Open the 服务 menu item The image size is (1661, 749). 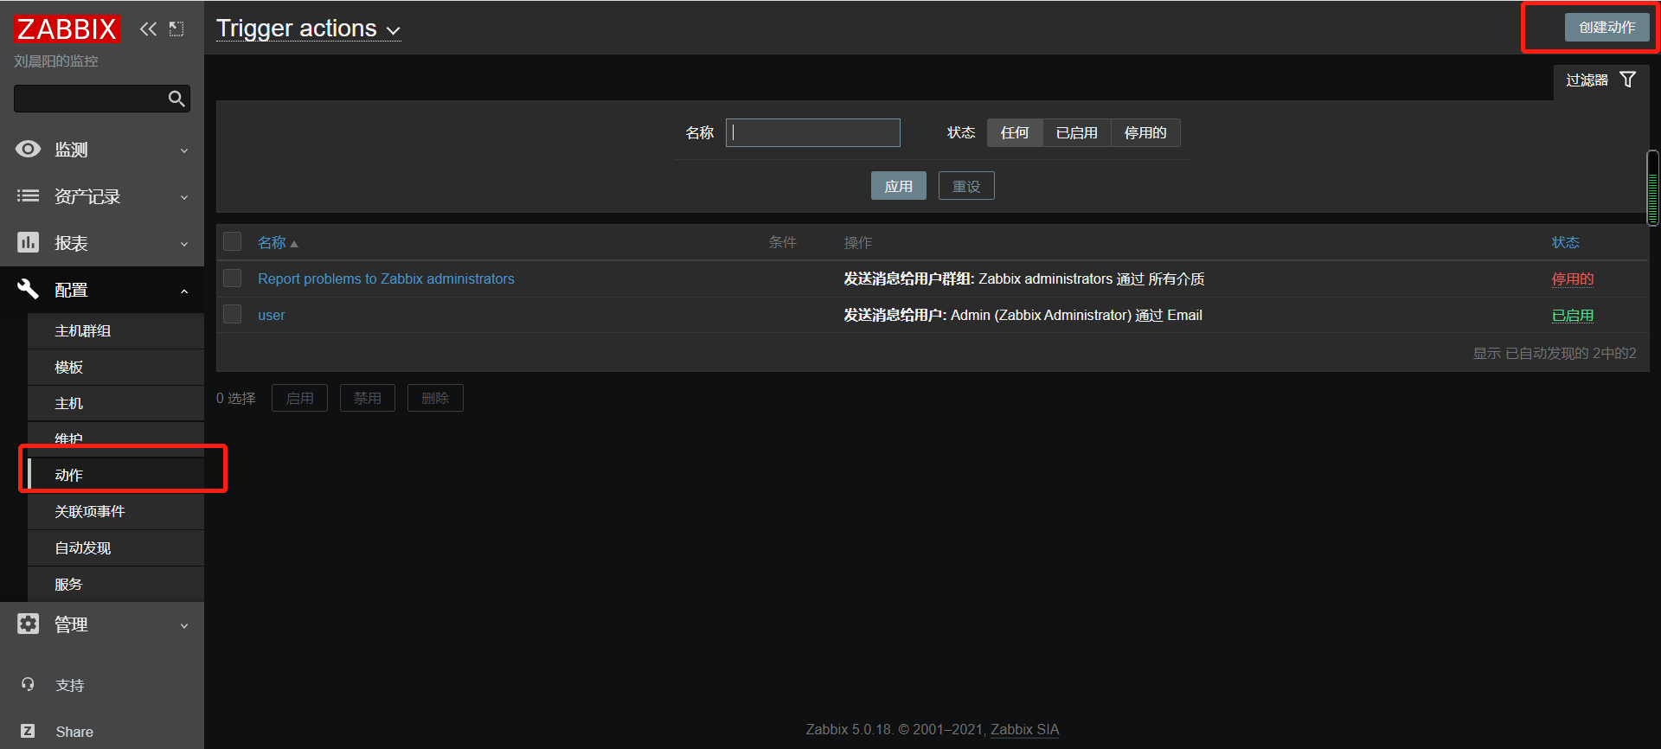(x=116, y=584)
